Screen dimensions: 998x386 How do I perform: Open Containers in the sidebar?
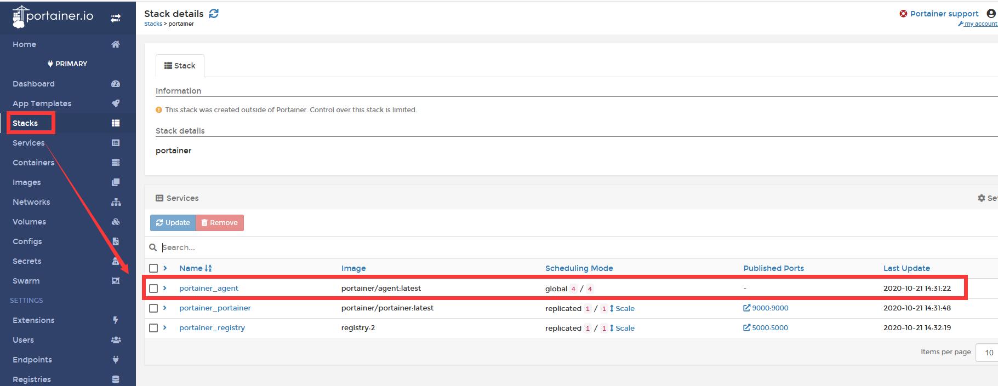point(33,163)
